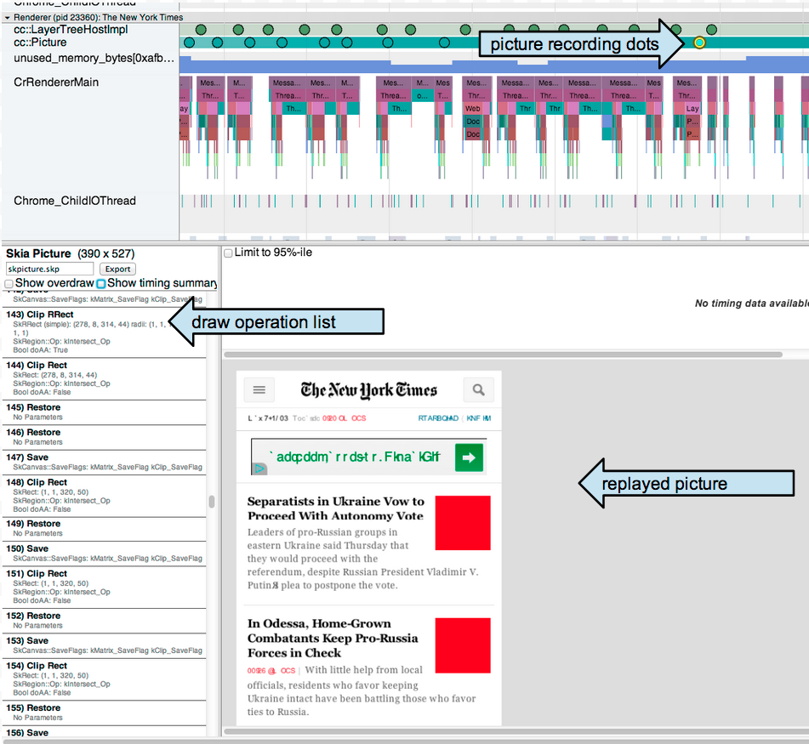The width and height of the screenshot is (809, 744).
Task: Click the draw operation list scrollbar thumb
Action: 212,502
